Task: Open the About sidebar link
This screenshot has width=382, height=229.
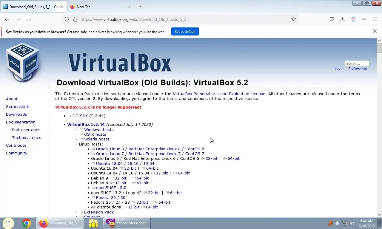Action: pyautogui.click(x=12, y=99)
